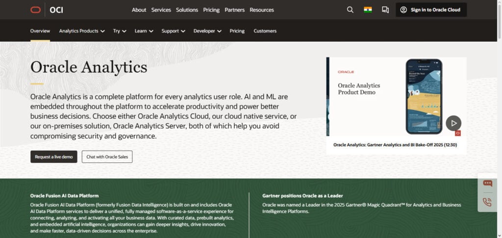The height and width of the screenshot is (238, 502).
Task: Open the search magnifier icon
Action: [x=350, y=10]
